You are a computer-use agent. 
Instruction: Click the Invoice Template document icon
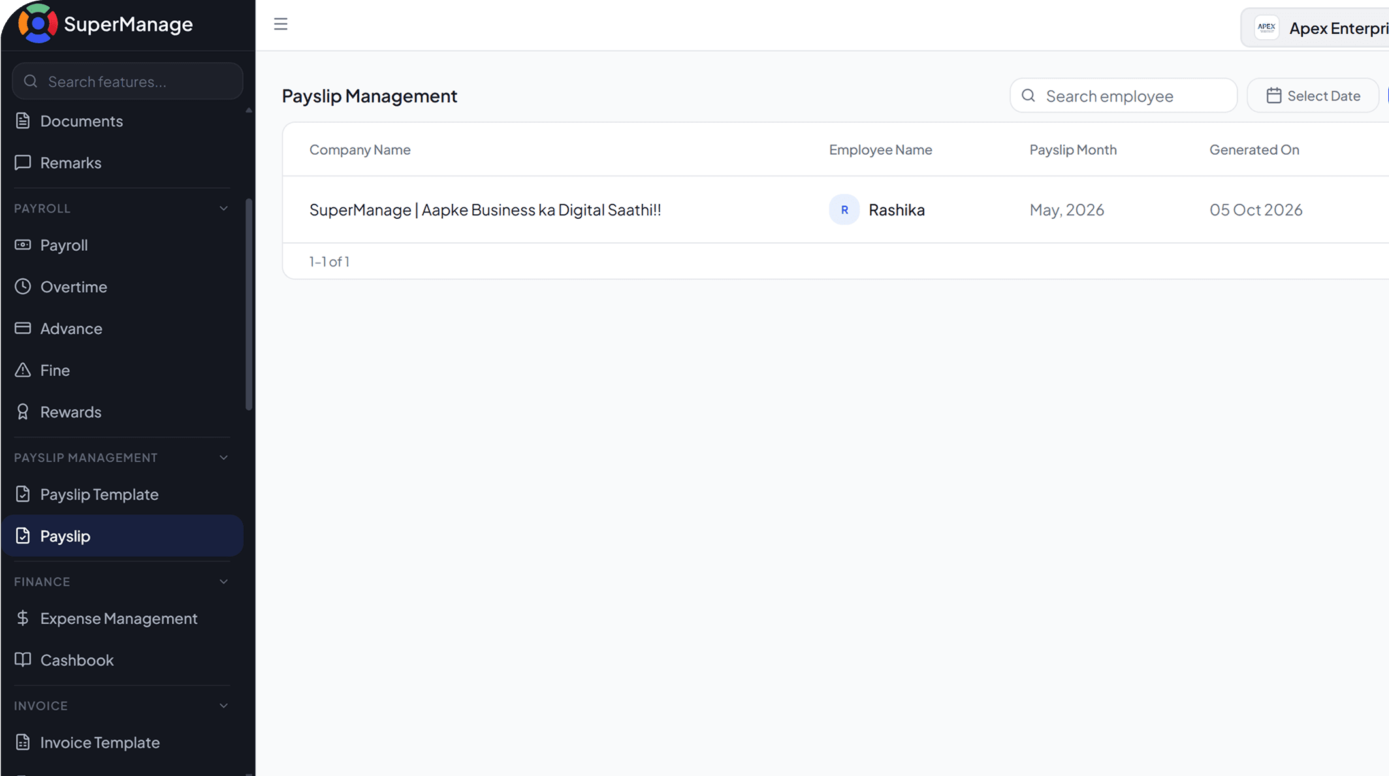click(x=23, y=743)
